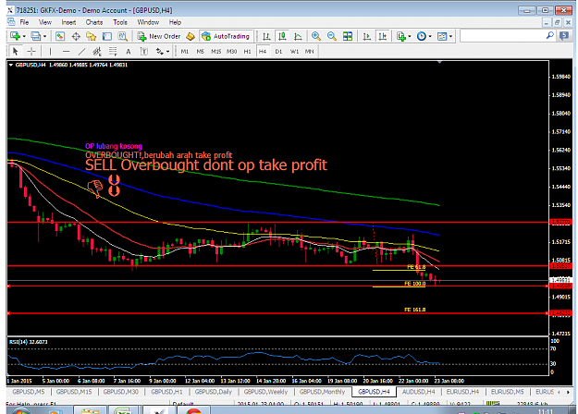
Task: Open a new chart with toolbar icon
Action: pos(15,36)
